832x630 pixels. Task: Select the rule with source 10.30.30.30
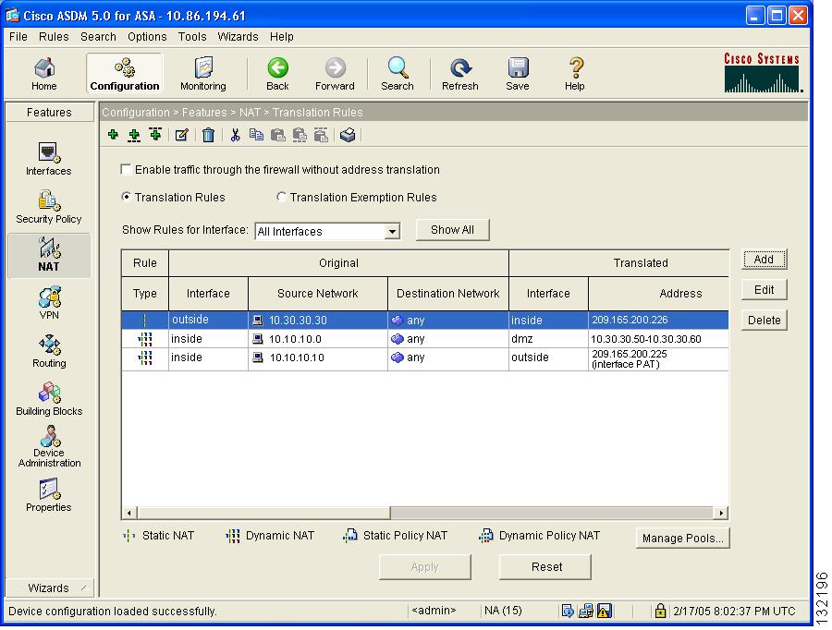425,320
